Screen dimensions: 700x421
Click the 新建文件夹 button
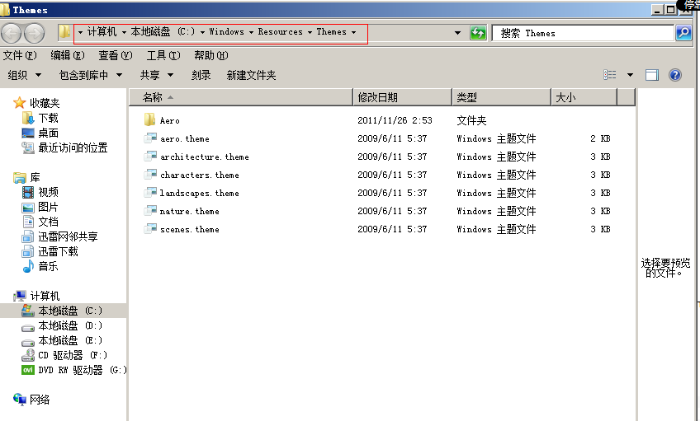pos(251,75)
